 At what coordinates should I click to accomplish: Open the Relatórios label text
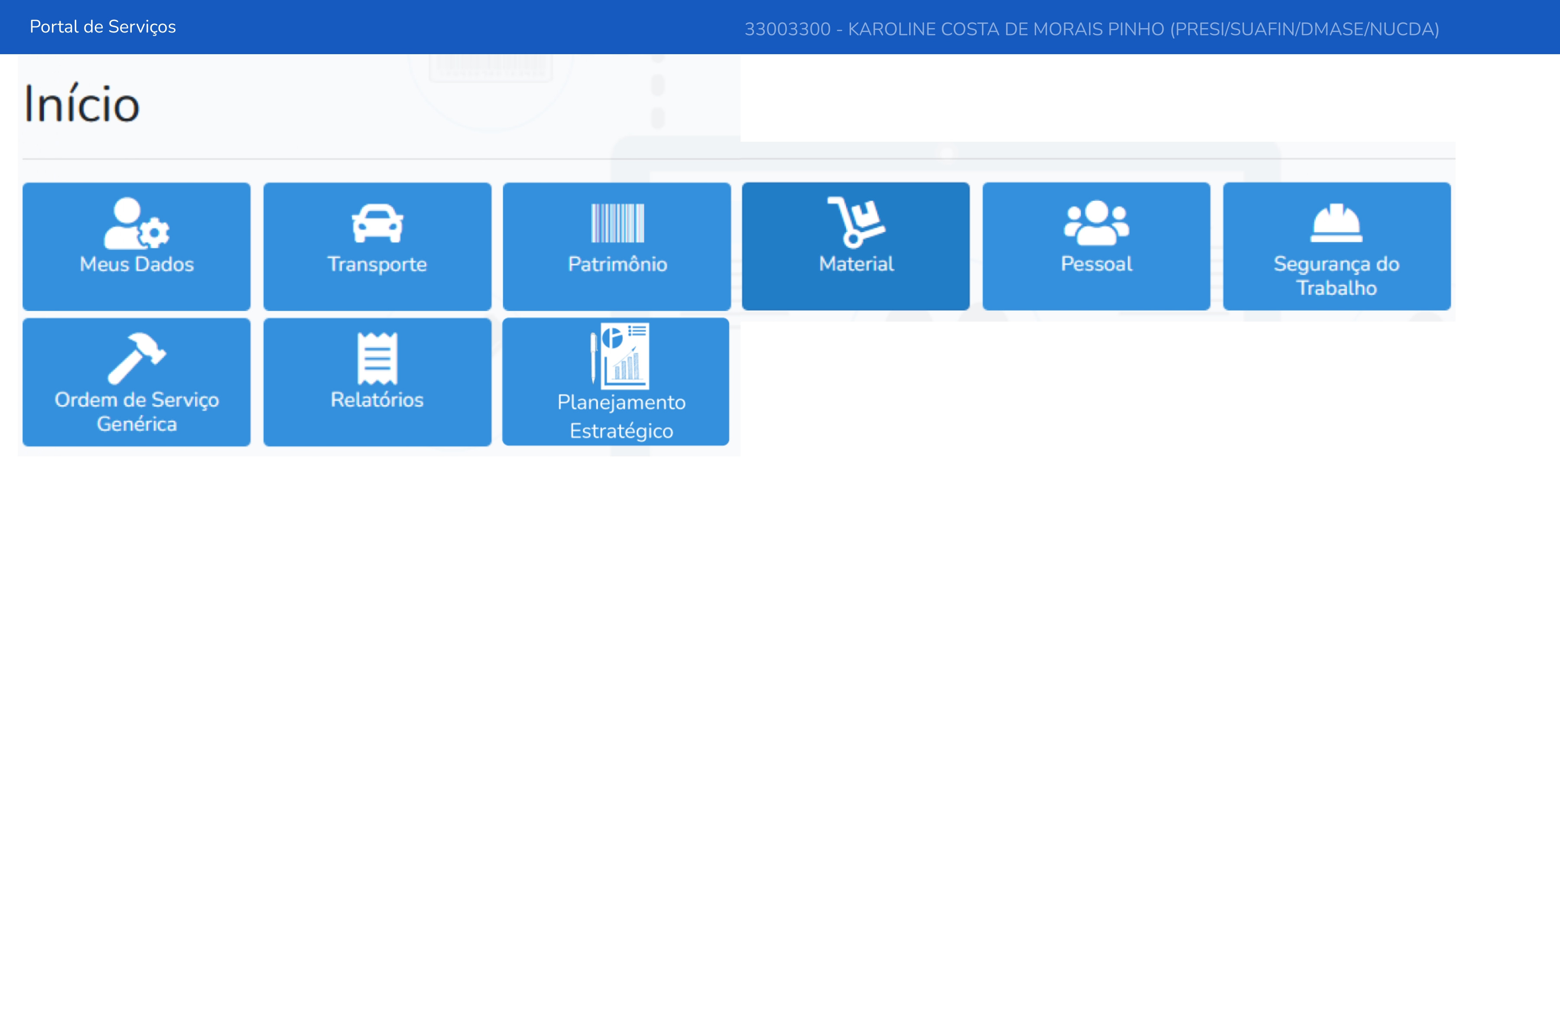377,400
